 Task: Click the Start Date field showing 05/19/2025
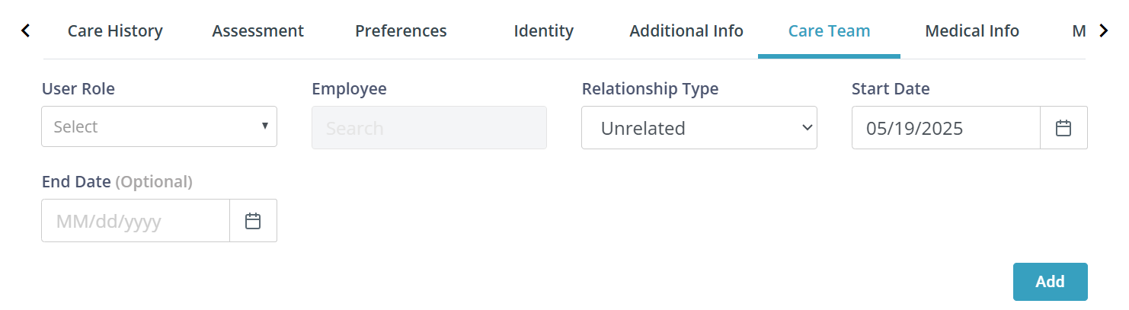coord(946,128)
